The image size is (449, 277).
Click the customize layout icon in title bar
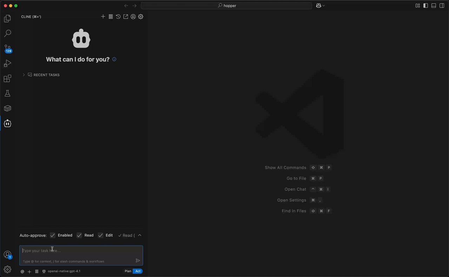point(418,6)
